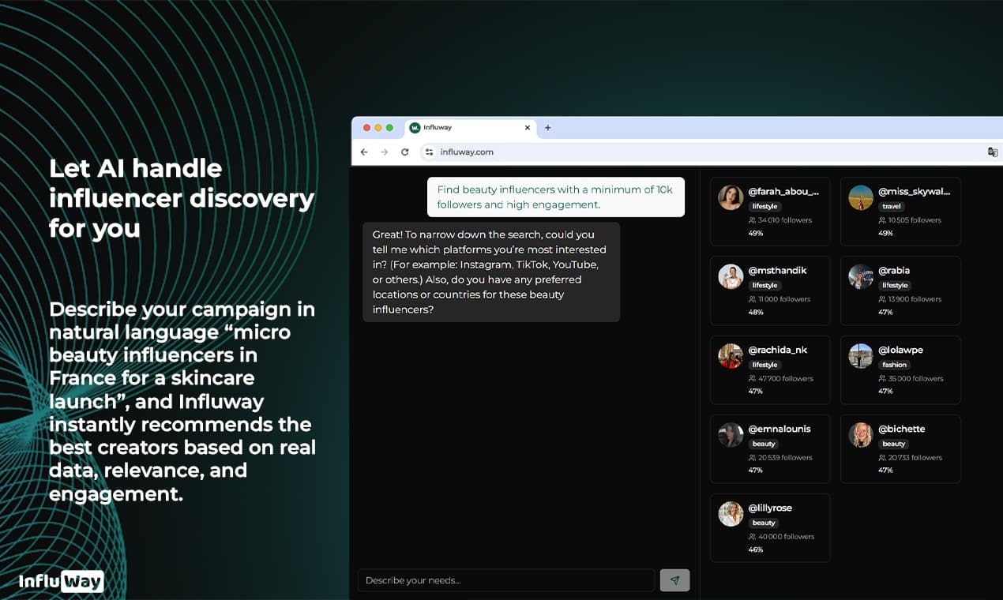Select the browser forward navigation arrow
Viewport: 1003px width, 600px height.
point(384,152)
